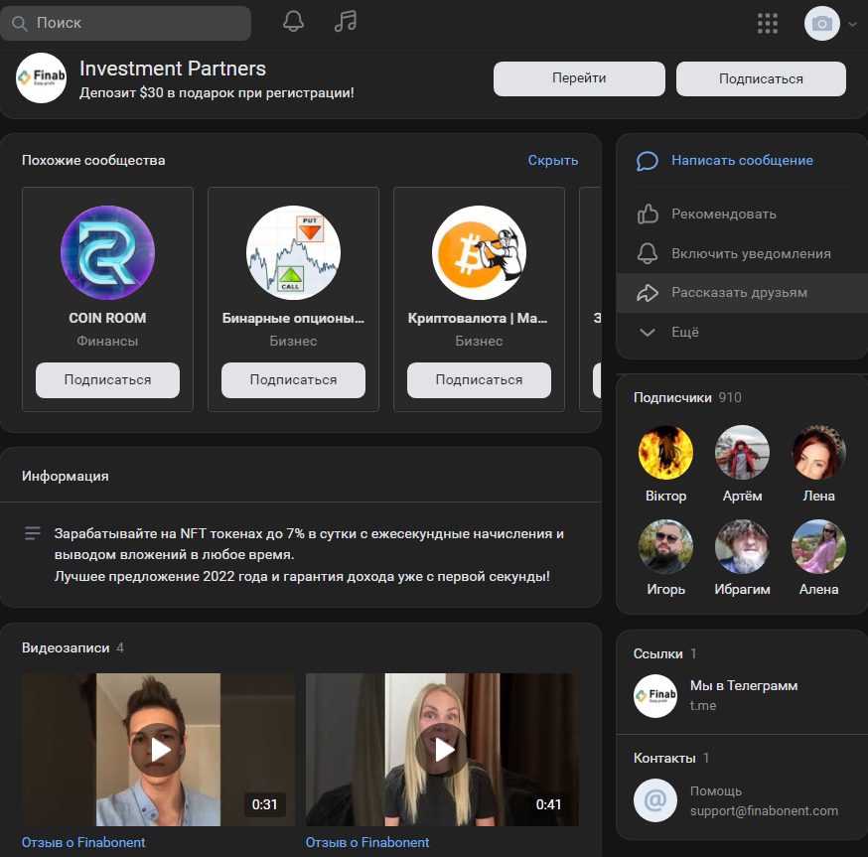The width and height of the screenshot is (868, 857).
Task: Open the Контакты section heading
Action: 670,758
